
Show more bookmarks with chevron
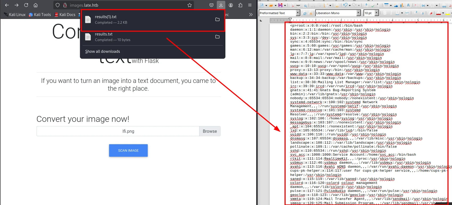(251, 15)
